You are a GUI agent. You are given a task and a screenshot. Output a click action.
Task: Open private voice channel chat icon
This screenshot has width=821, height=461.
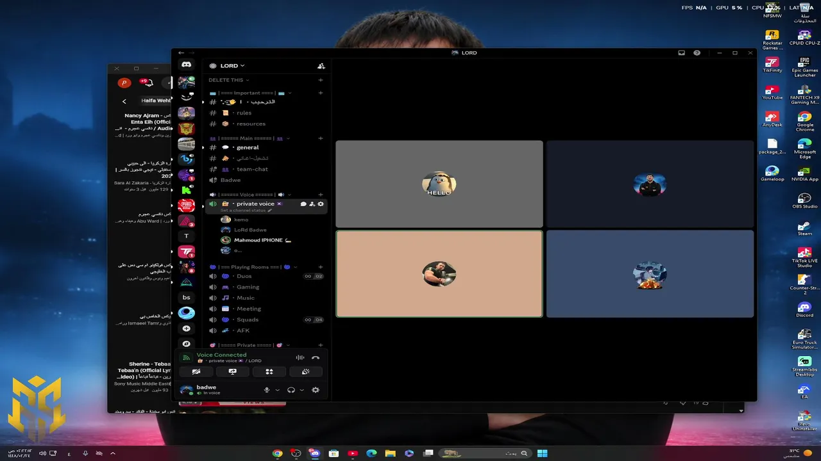click(x=303, y=204)
